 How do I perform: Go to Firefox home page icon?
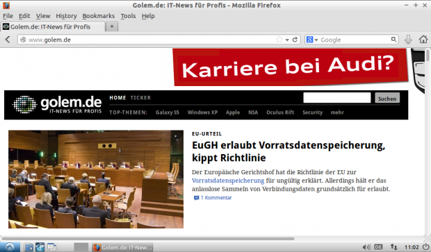[423, 40]
